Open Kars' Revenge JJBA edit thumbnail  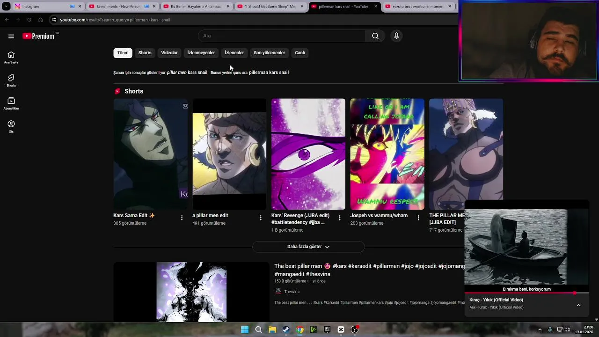pyautogui.click(x=308, y=154)
